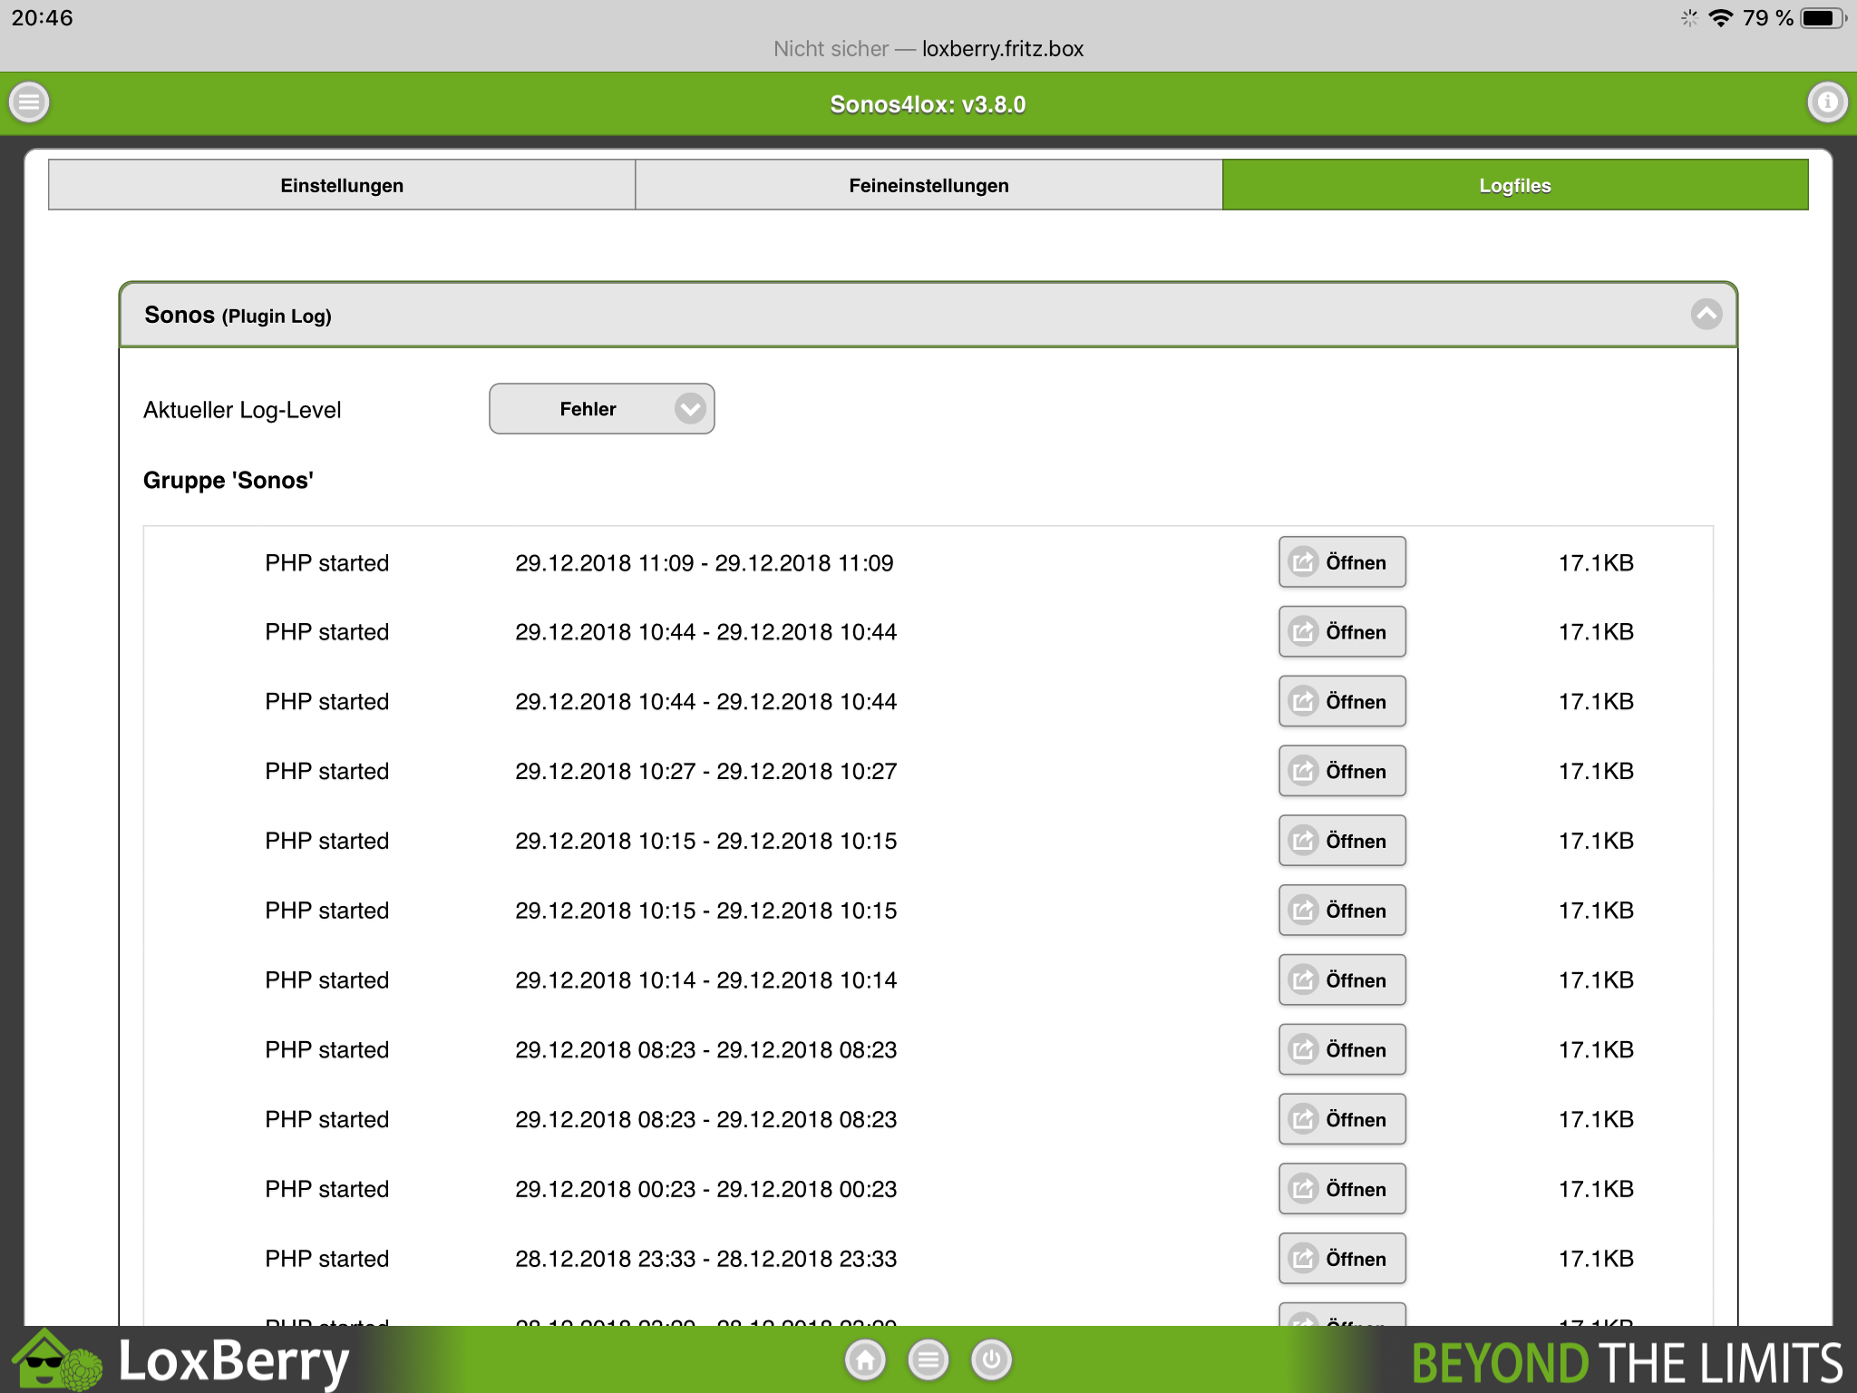Open log from 29.12.2018 00:23
Image resolution: width=1857 pixels, height=1393 pixels.
1341,1189
